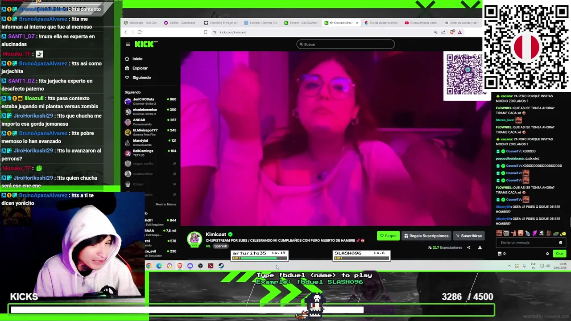
Task: Open the Dota 2 taskbar icon
Action: click(x=211, y=266)
